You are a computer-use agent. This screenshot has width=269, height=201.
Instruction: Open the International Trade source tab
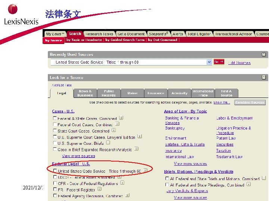[203, 93]
